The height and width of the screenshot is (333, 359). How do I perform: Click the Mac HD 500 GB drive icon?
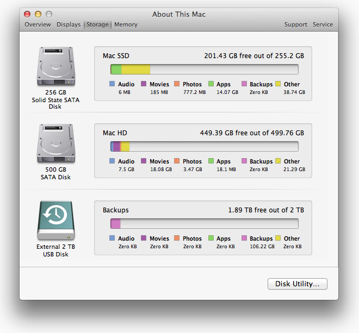tap(56, 143)
